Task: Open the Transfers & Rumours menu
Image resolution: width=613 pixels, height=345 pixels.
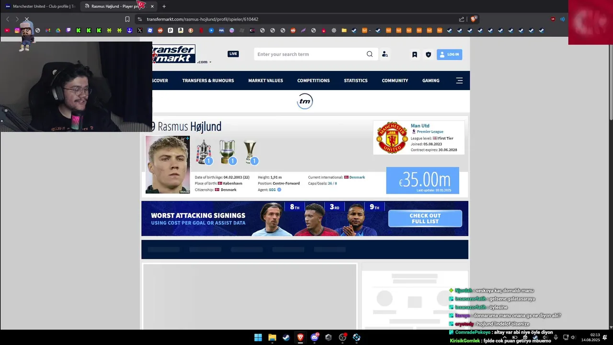Action: click(208, 80)
